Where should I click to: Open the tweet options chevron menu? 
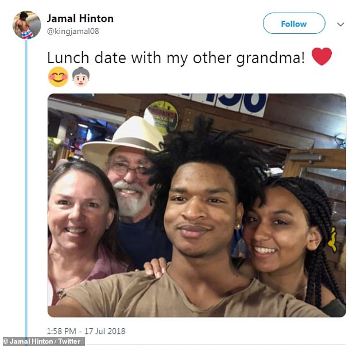point(340,24)
